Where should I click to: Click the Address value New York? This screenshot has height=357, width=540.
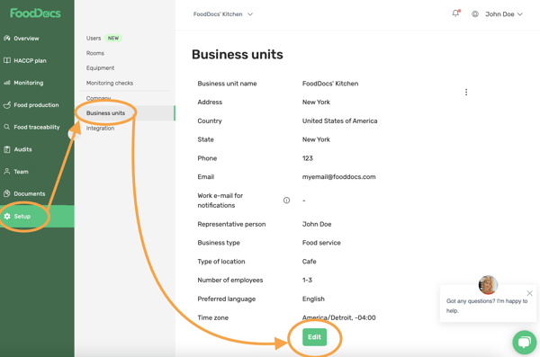[316, 102]
